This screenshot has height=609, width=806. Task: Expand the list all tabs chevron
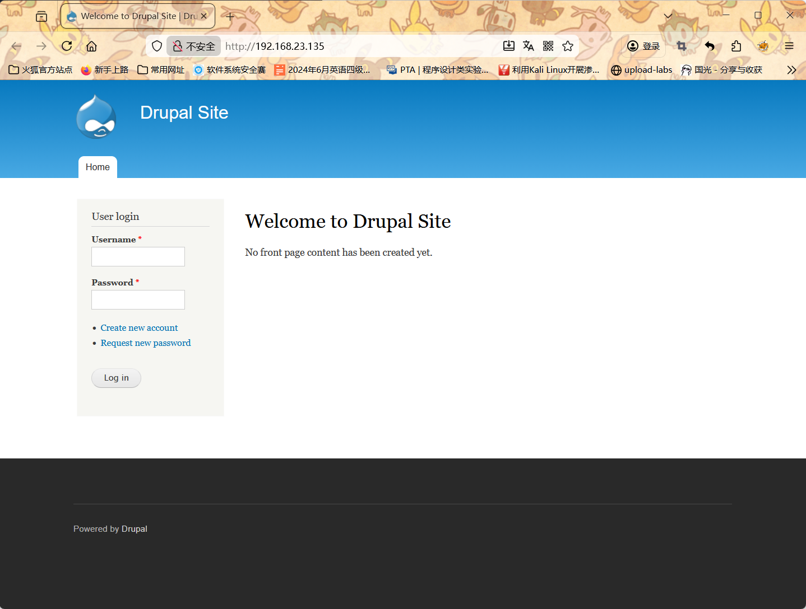[x=668, y=16]
